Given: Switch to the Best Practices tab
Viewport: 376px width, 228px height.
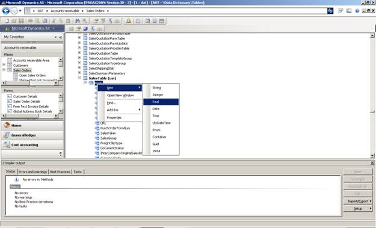Looking at the screenshot, I should [60, 171].
